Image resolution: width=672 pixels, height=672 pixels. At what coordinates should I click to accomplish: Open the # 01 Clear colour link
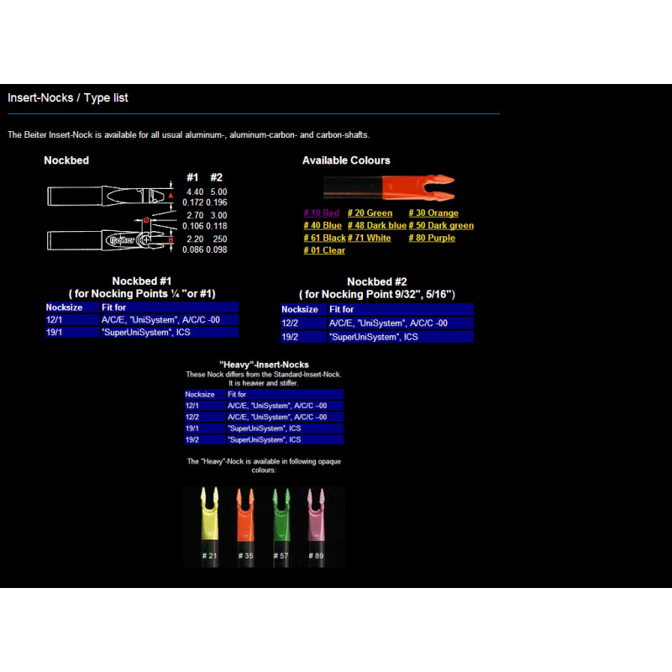coord(324,250)
